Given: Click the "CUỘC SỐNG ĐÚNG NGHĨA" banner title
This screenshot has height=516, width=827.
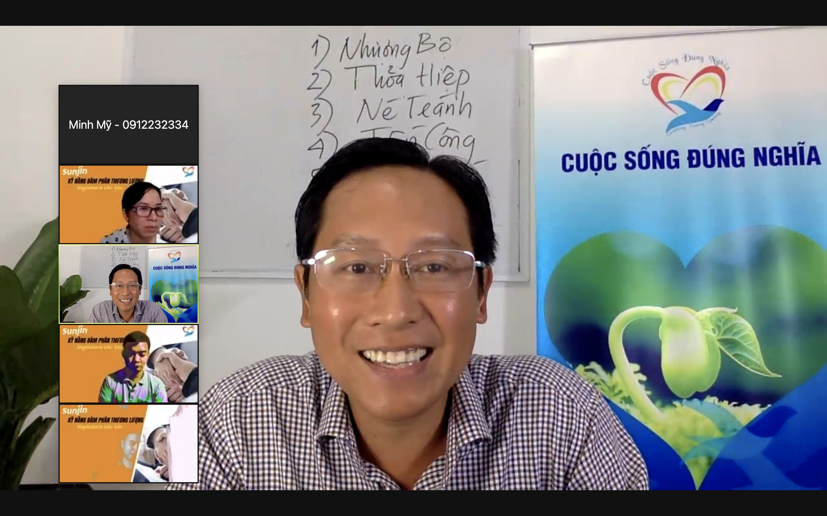Looking at the screenshot, I should (690, 159).
